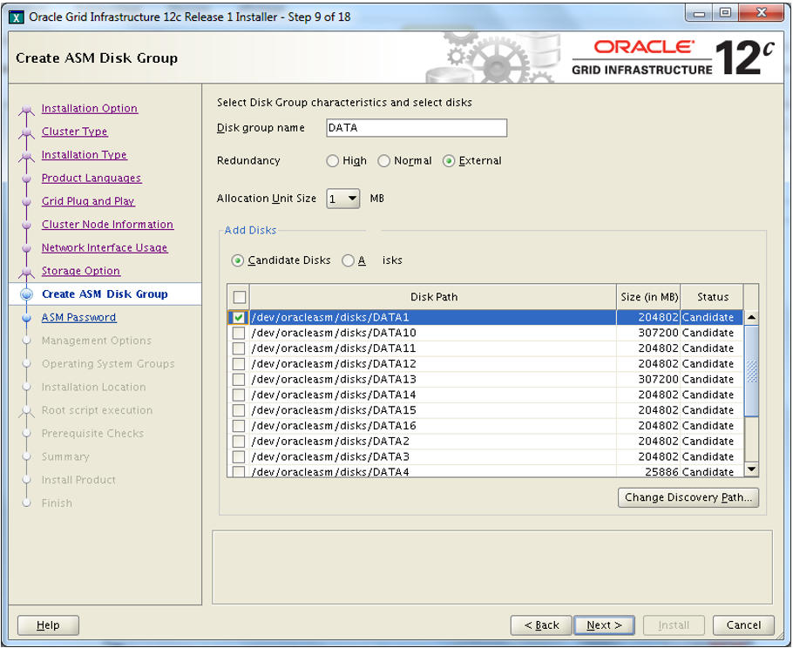Image resolution: width=793 pixels, height=648 pixels.
Task: Check the DATA13 disk checkbox
Action: [x=238, y=380]
